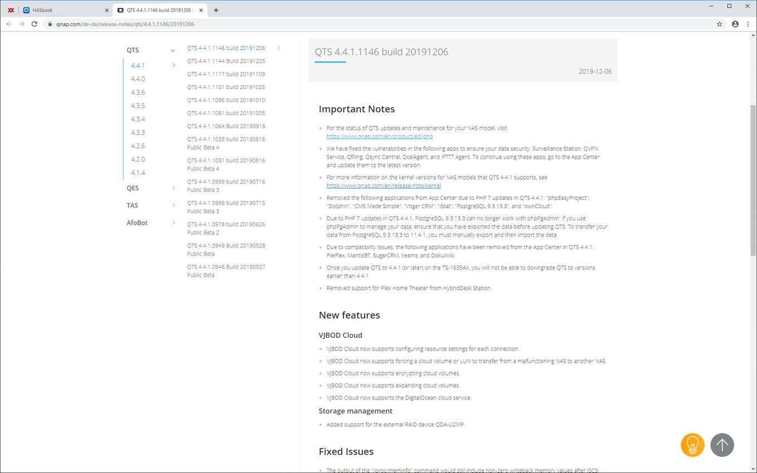Close the HASbook tab
Image resolution: width=757 pixels, height=473 pixels.
pos(107,10)
